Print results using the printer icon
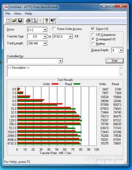 click(28, 20)
